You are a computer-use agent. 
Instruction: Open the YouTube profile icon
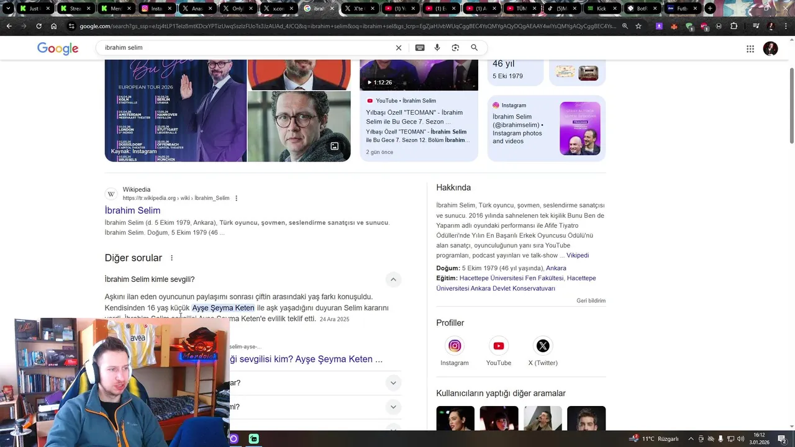pyautogui.click(x=499, y=346)
